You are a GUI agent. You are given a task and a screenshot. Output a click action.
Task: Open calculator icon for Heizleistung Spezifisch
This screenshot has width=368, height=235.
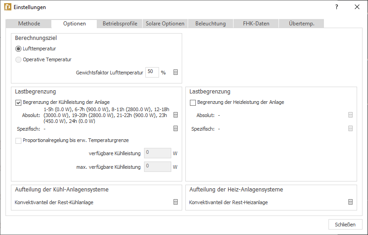click(x=350, y=128)
